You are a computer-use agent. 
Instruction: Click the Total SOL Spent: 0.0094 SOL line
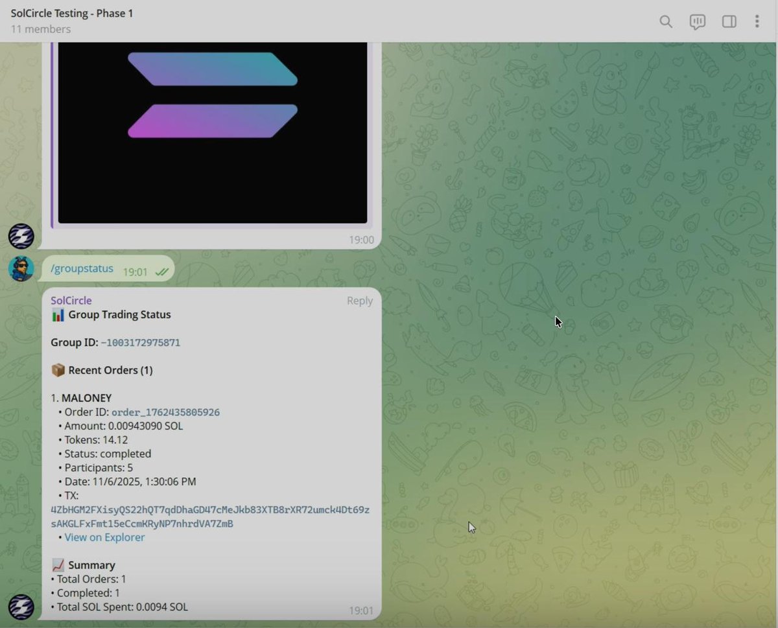tap(122, 607)
